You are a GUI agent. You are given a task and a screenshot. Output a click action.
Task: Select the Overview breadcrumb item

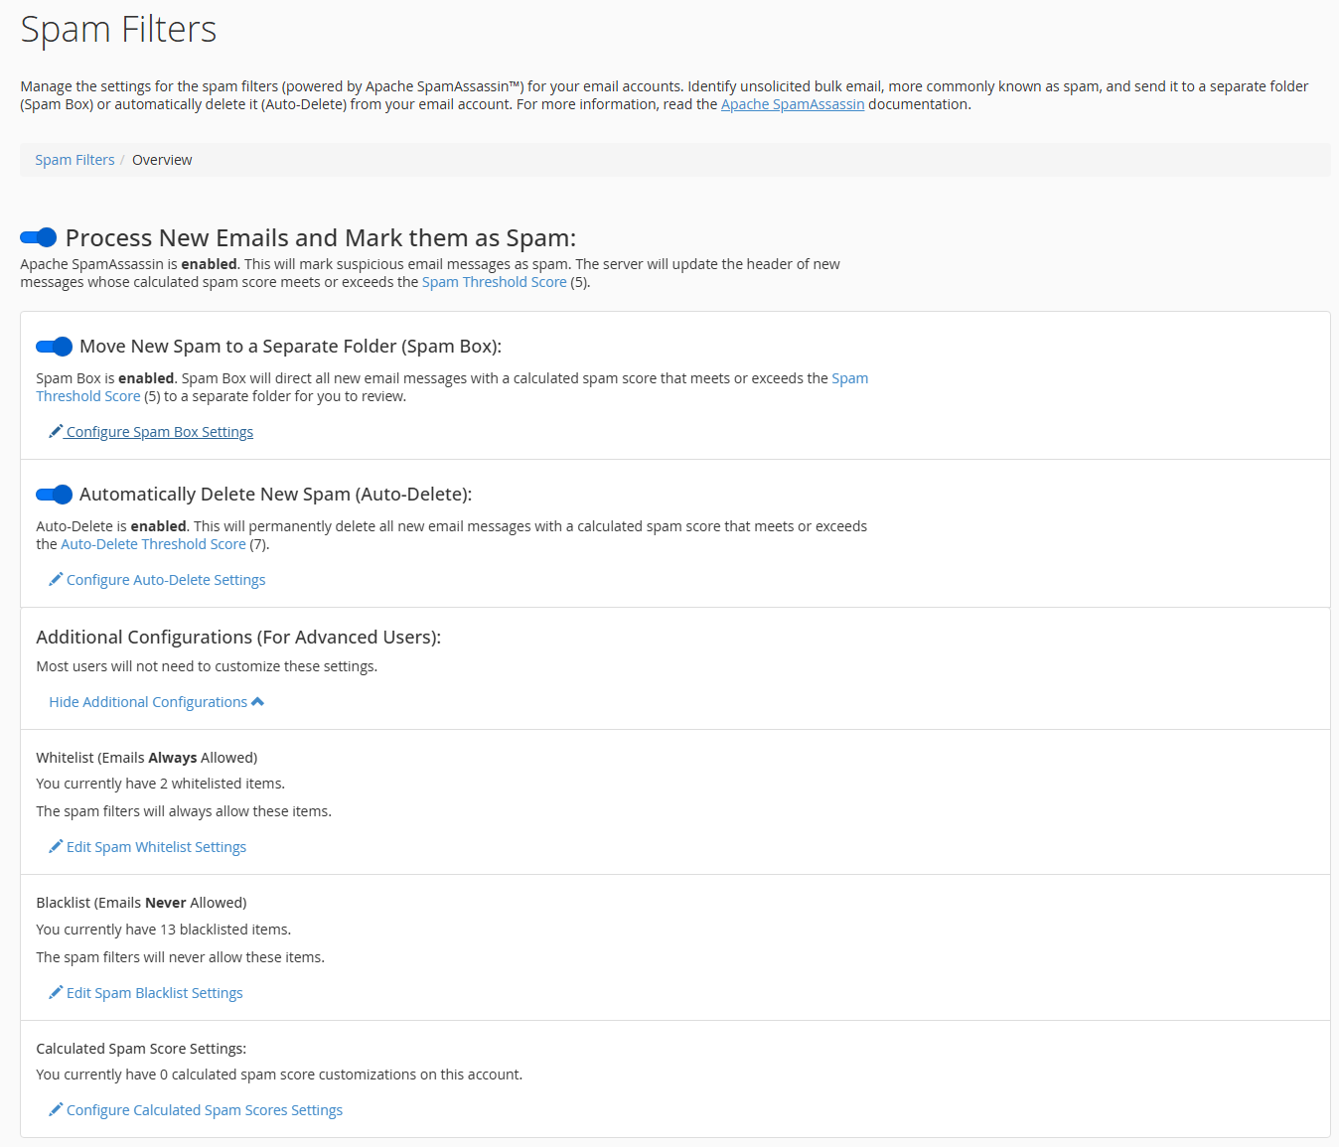tap(162, 160)
